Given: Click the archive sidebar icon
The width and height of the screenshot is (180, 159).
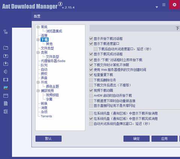Looking at the screenshot, I should (x=6, y=111).
